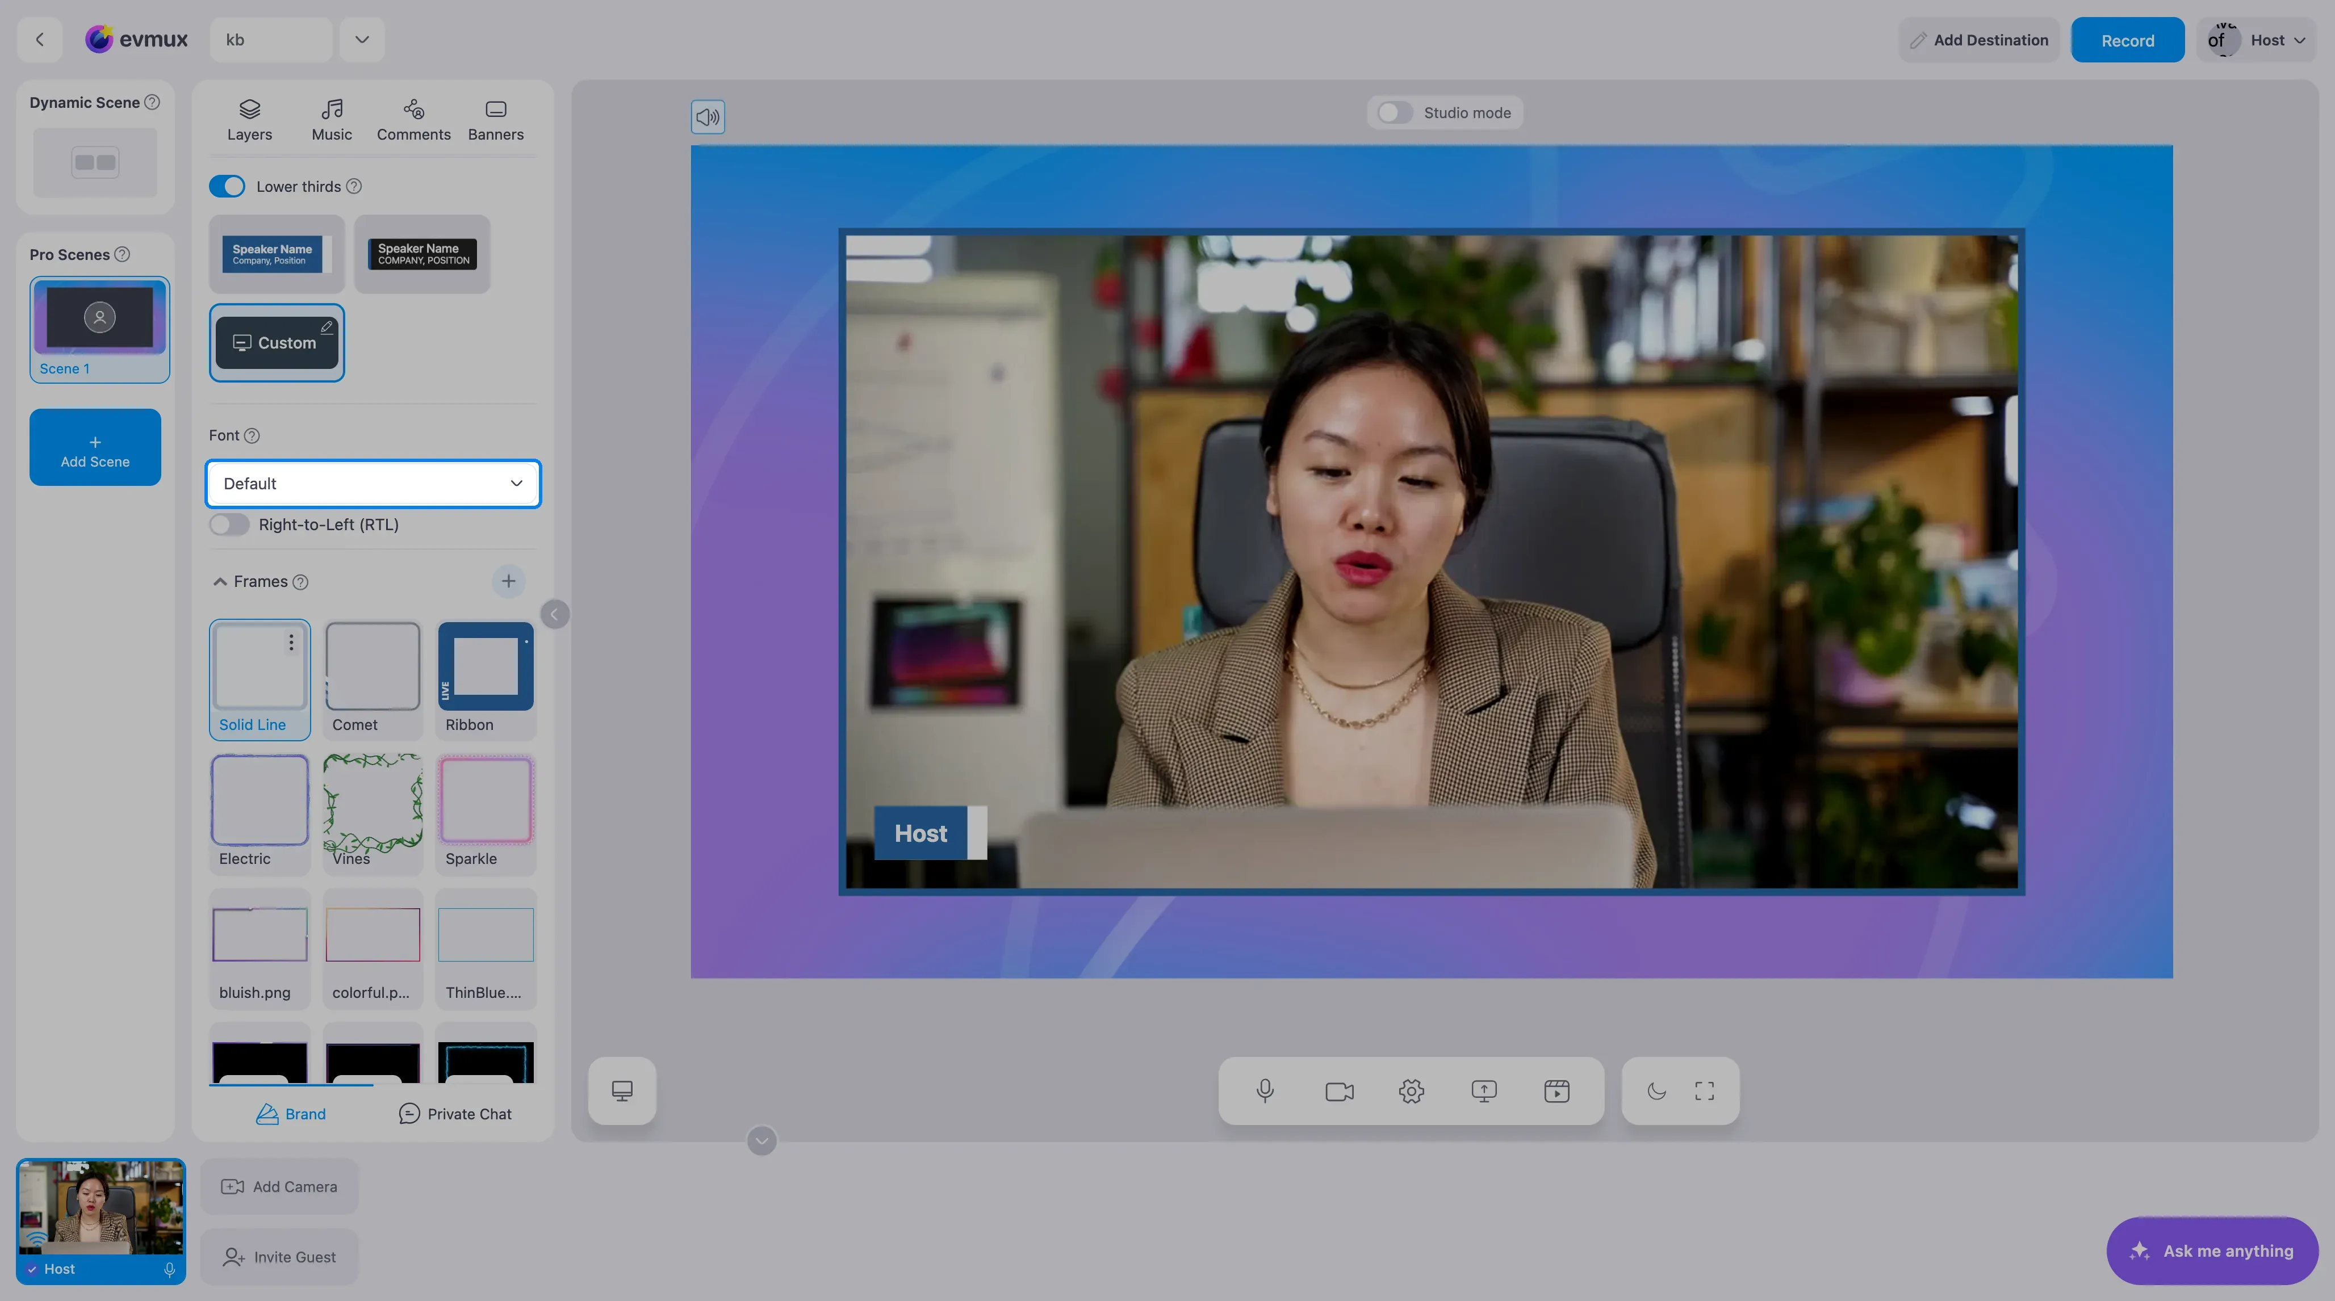This screenshot has width=2335, height=1301.
Task: Turn on Studio mode switch
Action: (1394, 112)
